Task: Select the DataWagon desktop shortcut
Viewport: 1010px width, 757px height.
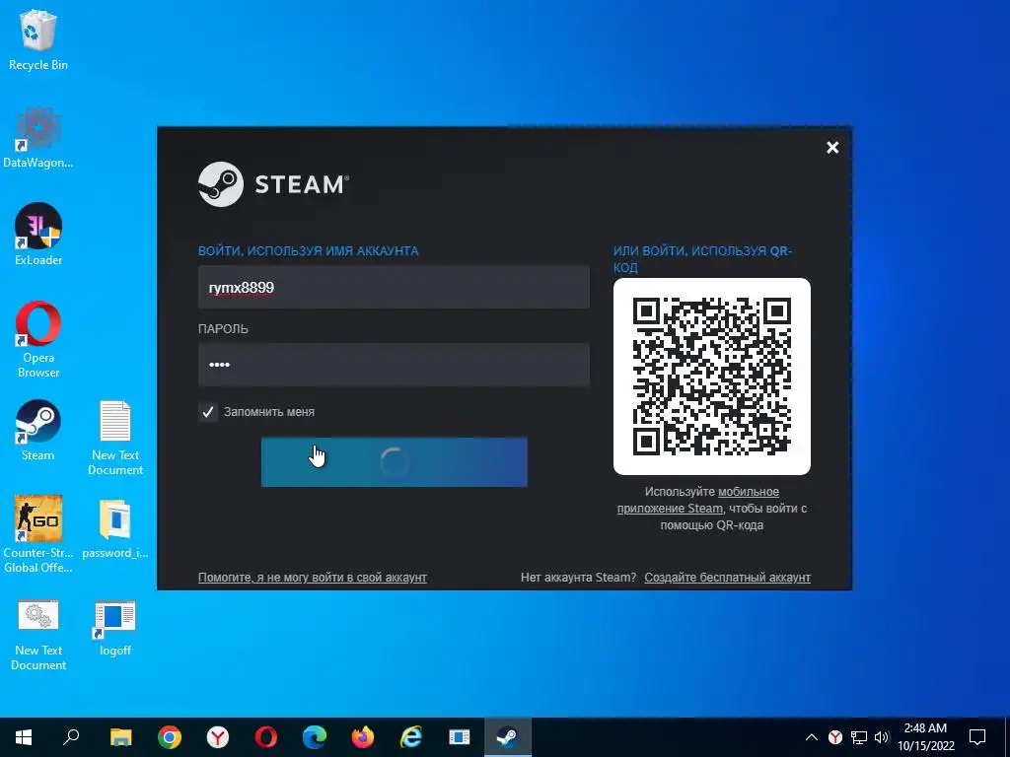Action: point(38,138)
